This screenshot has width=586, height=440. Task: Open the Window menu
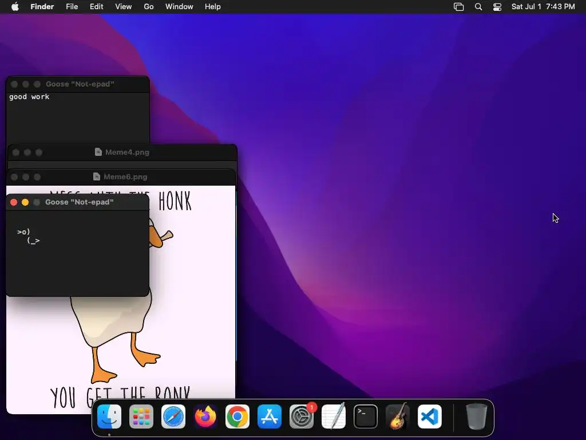[x=179, y=7]
